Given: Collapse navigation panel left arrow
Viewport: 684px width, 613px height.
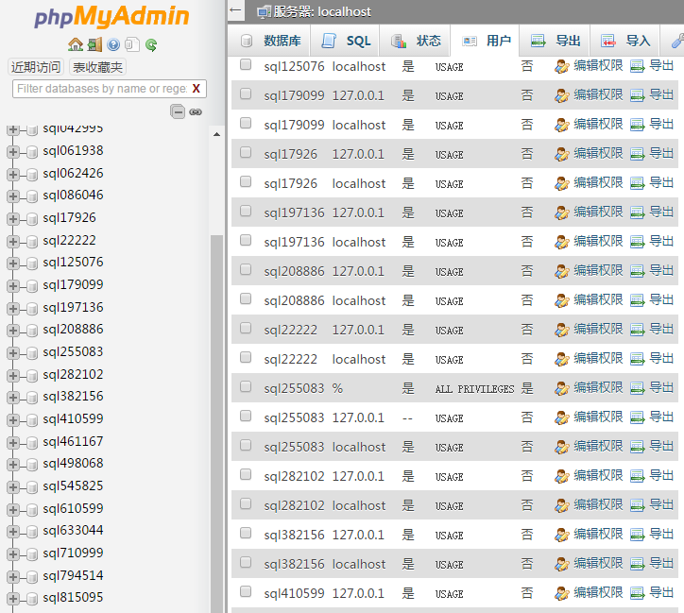Looking at the screenshot, I should (235, 10).
